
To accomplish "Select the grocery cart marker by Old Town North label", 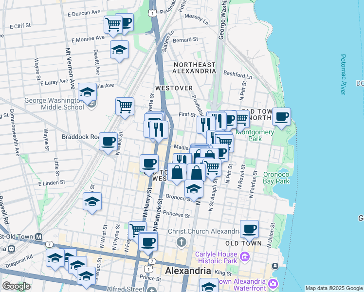I will [x=243, y=119].
